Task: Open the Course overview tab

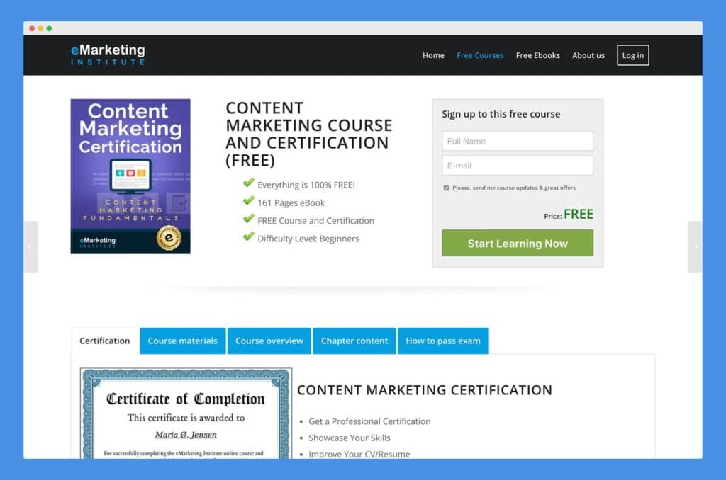Action: 269,341
